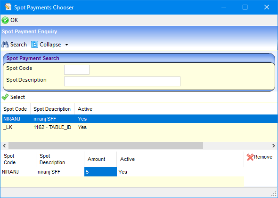Click the horizontal scrollbar left arrow
This screenshot has width=278, height=198.
tap(4, 146)
